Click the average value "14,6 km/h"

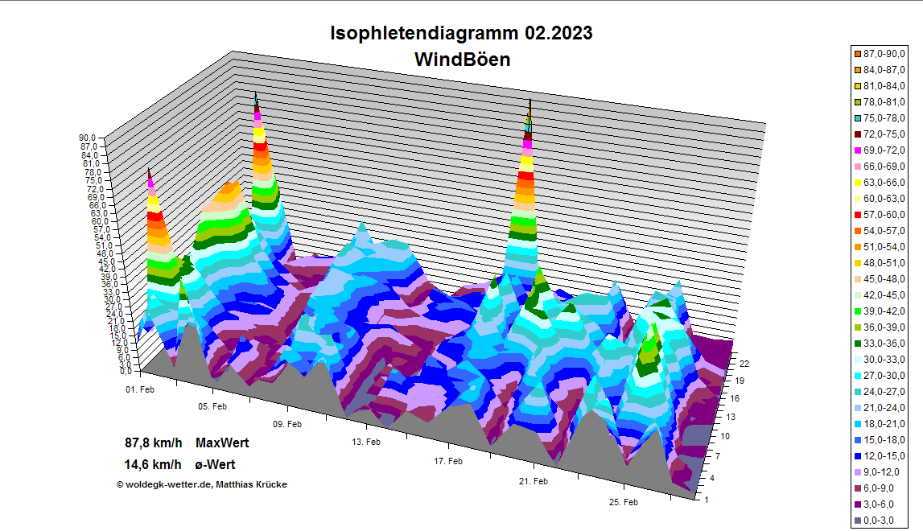click(x=153, y=464)
